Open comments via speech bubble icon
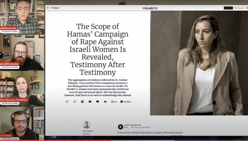248x141 pixels. (97, 101)
